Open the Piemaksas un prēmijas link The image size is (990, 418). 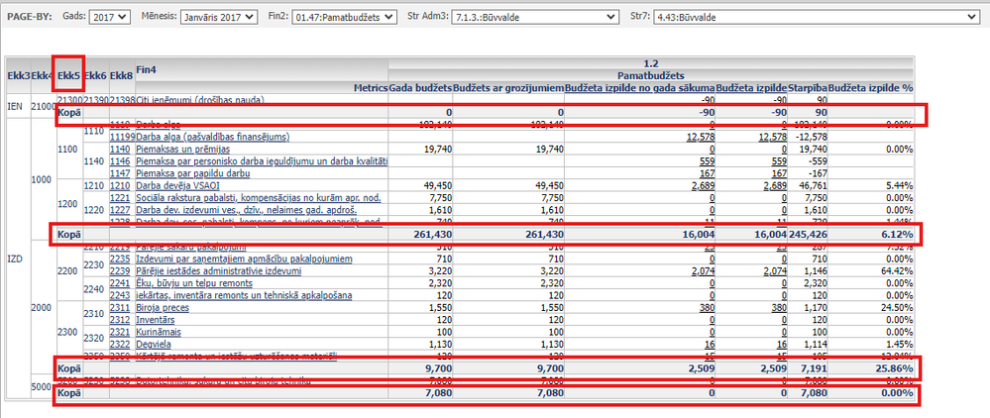coord(182,149)
